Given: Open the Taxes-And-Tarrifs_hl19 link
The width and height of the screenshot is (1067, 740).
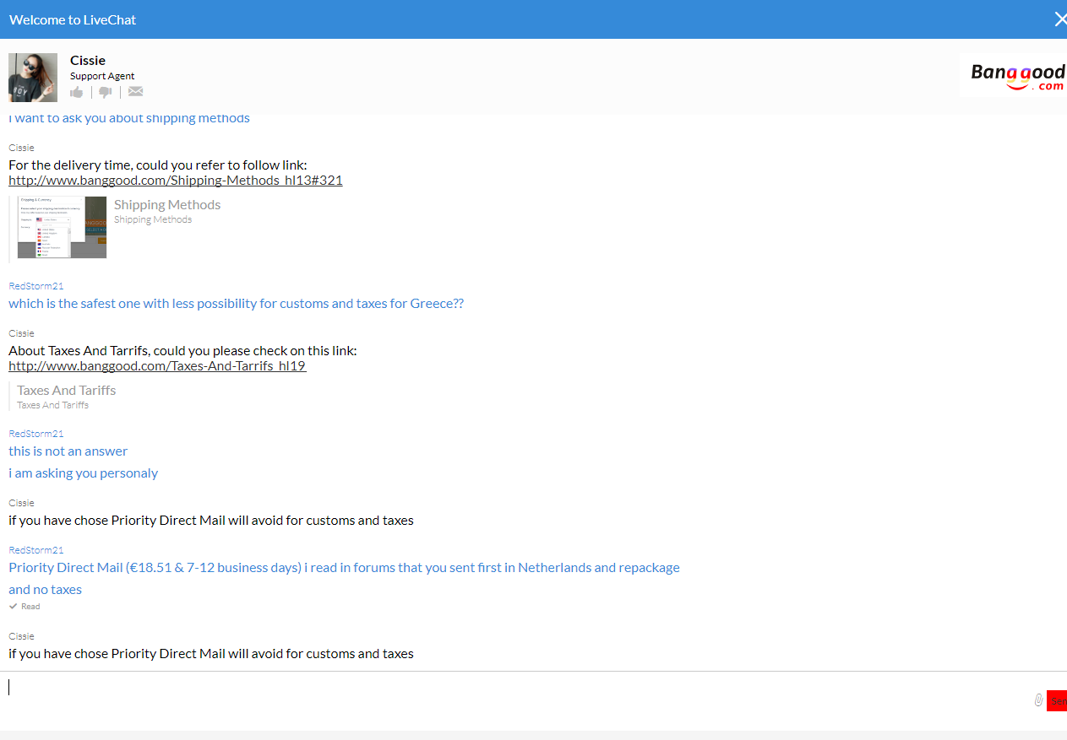Looking at the screenshot, I should click(157, 366).
